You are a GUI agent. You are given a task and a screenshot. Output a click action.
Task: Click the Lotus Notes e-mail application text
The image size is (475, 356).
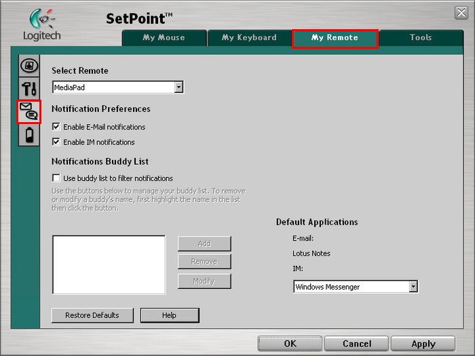[311, 254]
